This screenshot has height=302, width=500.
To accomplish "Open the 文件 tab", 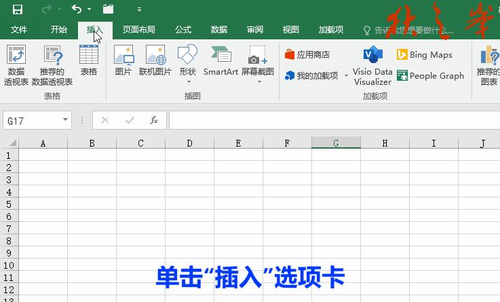I will [x=19, y=30].
